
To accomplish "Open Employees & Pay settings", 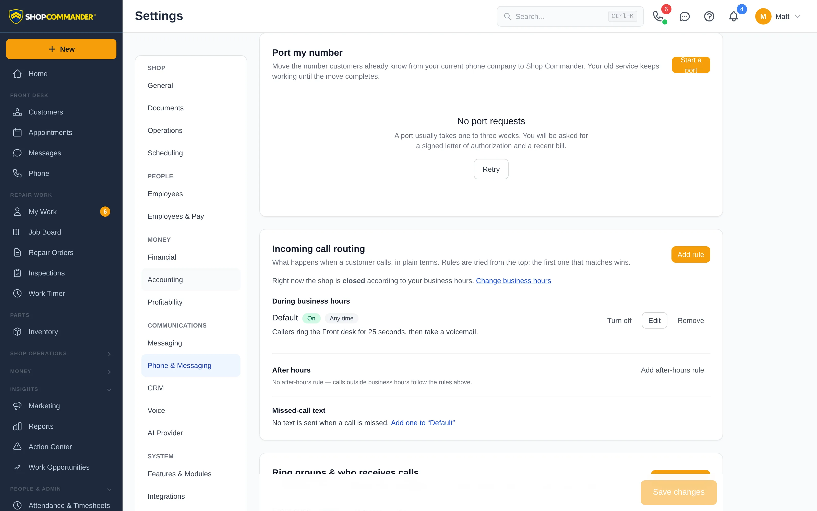I will pos(191,216).
